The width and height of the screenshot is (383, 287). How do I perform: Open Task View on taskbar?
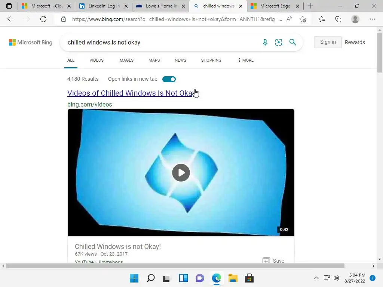166,278
